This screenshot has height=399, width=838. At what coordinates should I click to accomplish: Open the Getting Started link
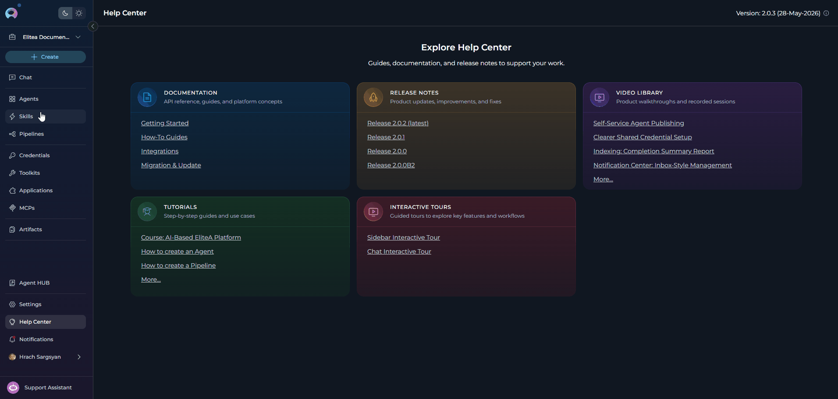pyautogui.click(x=165, y=124)
